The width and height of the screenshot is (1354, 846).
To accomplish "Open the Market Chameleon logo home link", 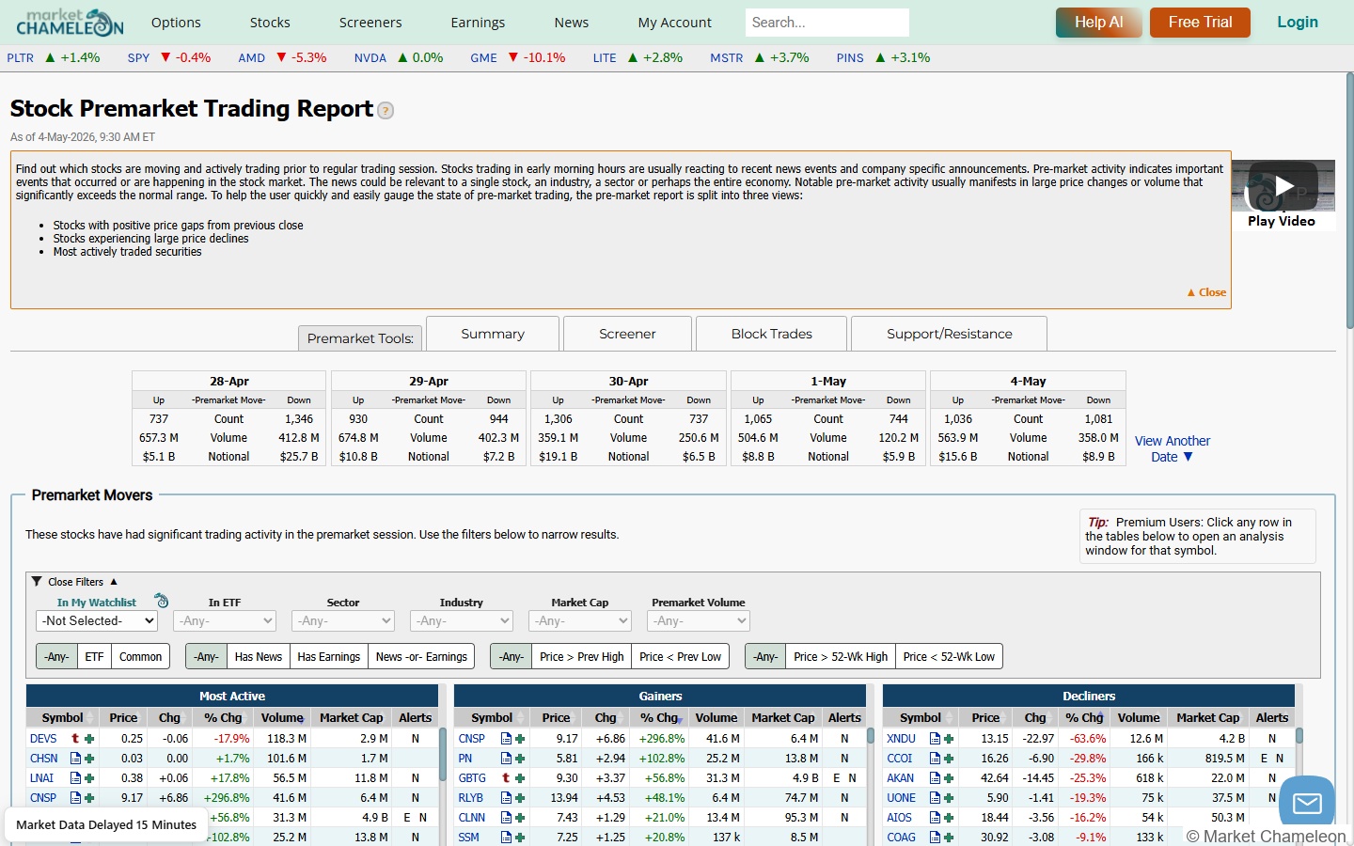I will click(x=70, y=22).
